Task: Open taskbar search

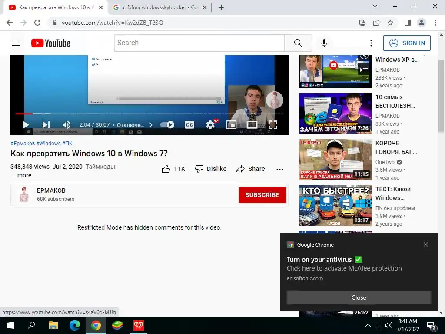Action: coord(31,325)
